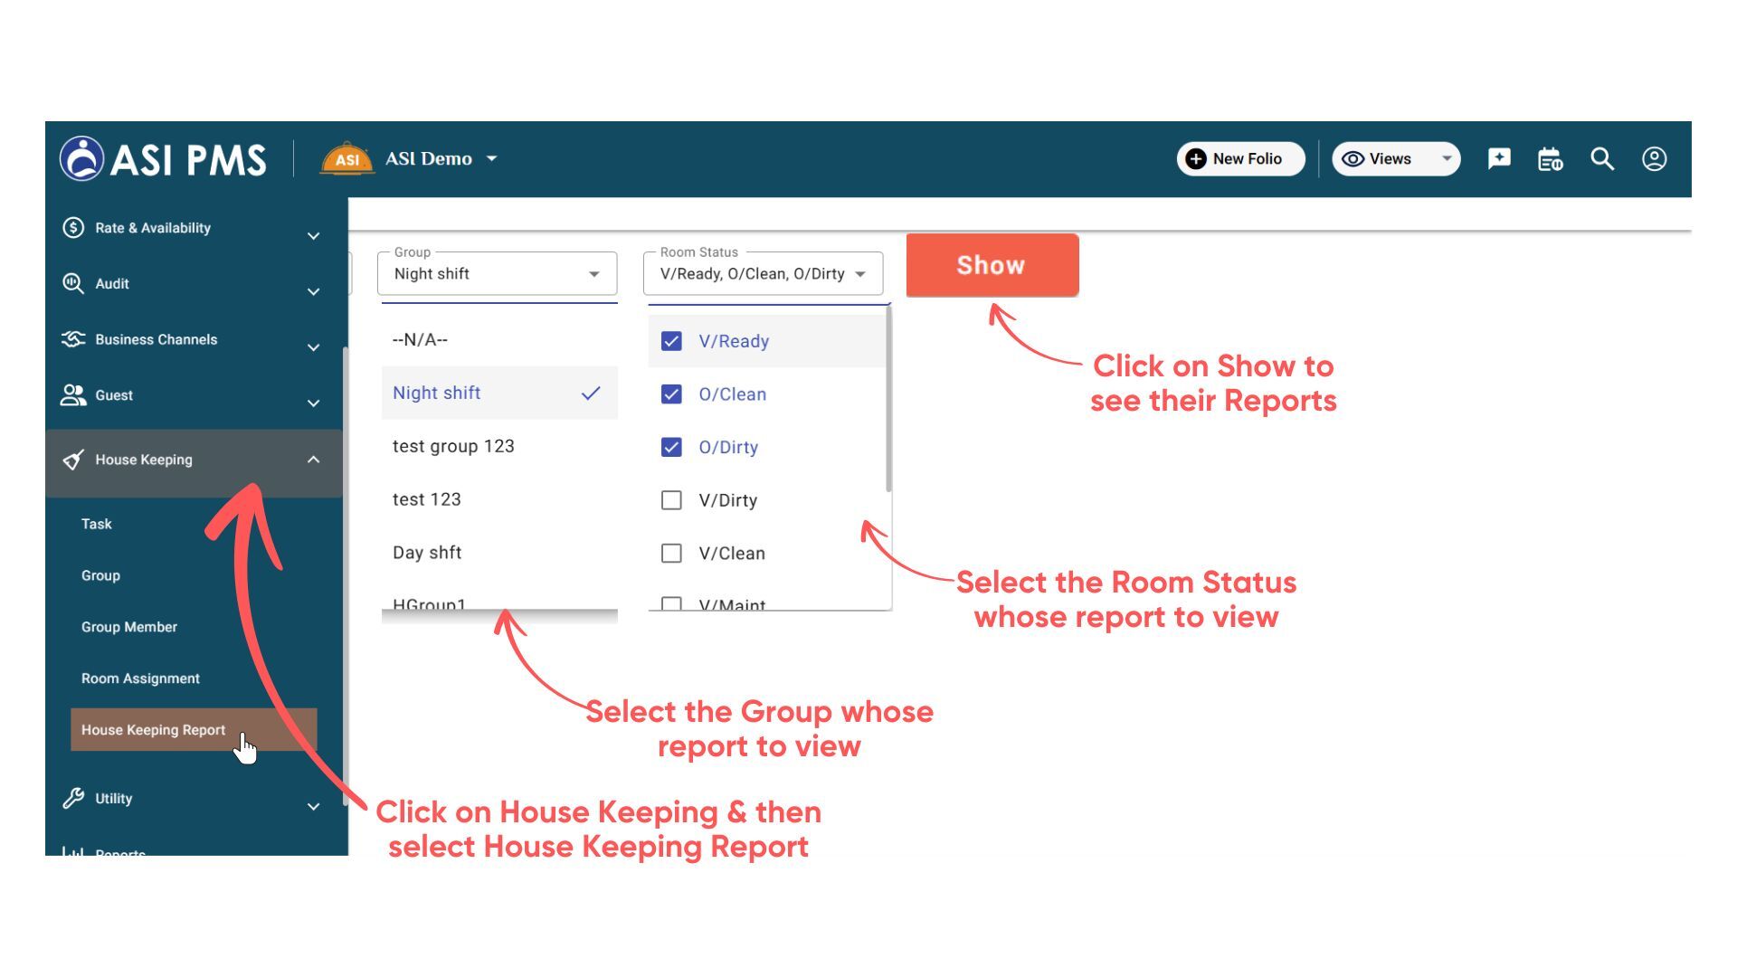Open the Views dropdown in header
Screen dimensions: 1737x977
click(1395, 159)
